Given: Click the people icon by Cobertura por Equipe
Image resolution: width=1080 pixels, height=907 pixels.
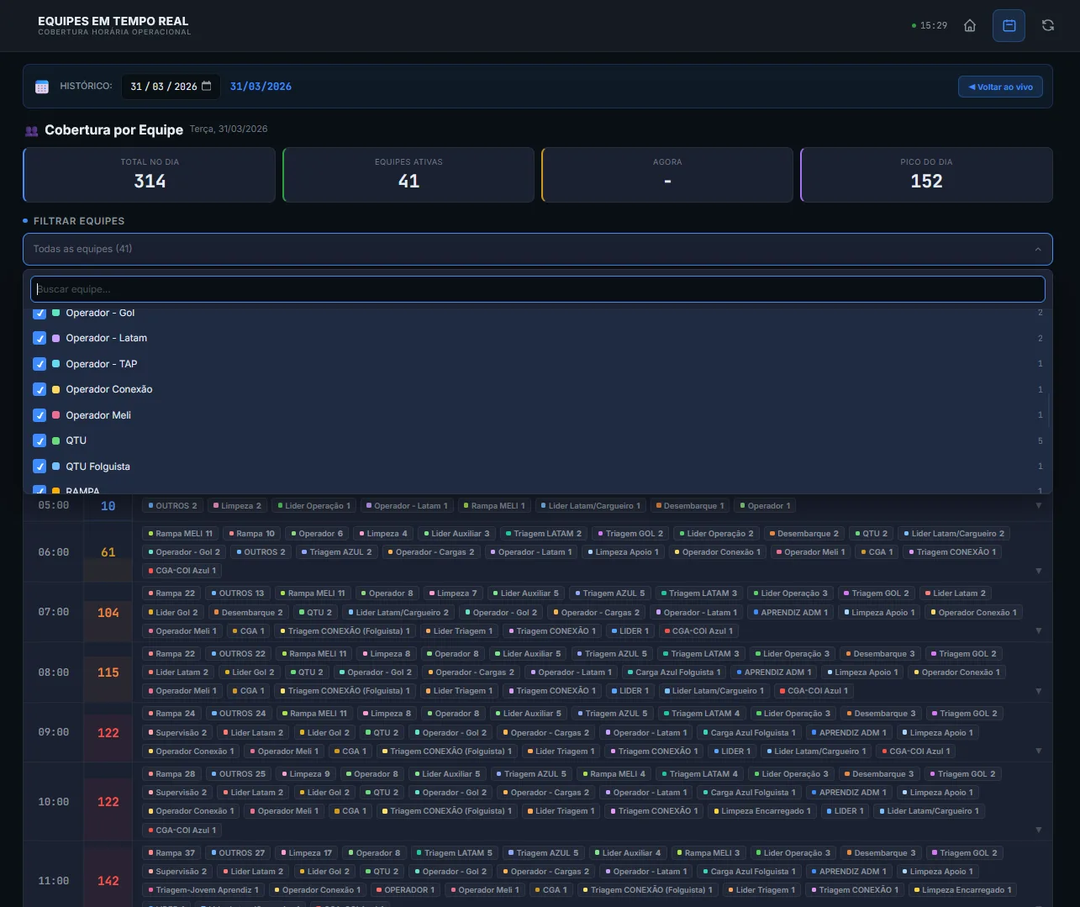Looking at the screenshot, I should click(32, 130).
